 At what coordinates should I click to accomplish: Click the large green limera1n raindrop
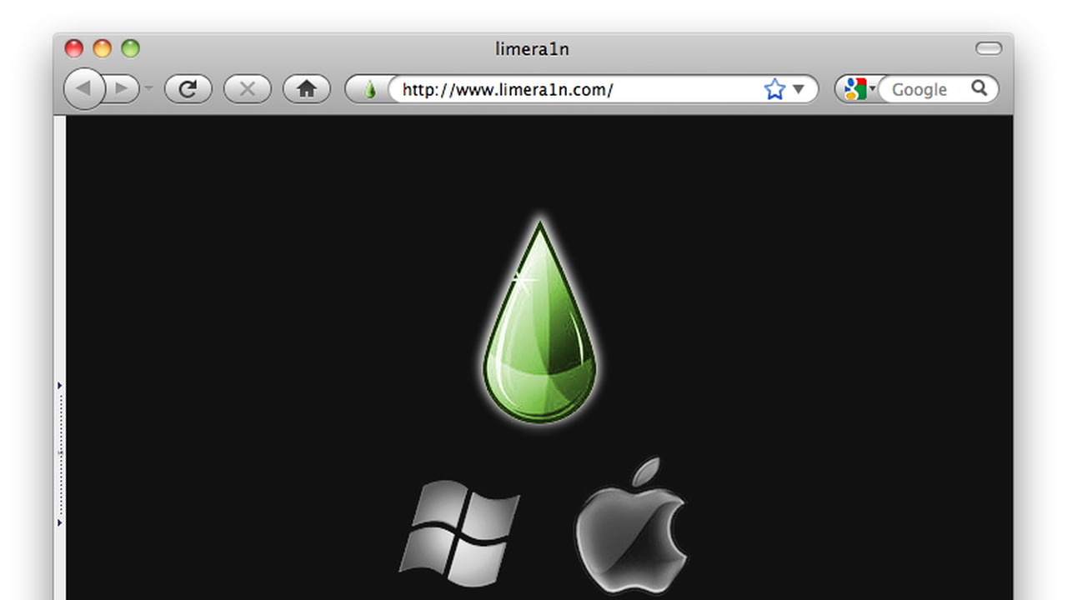point(540,322)
